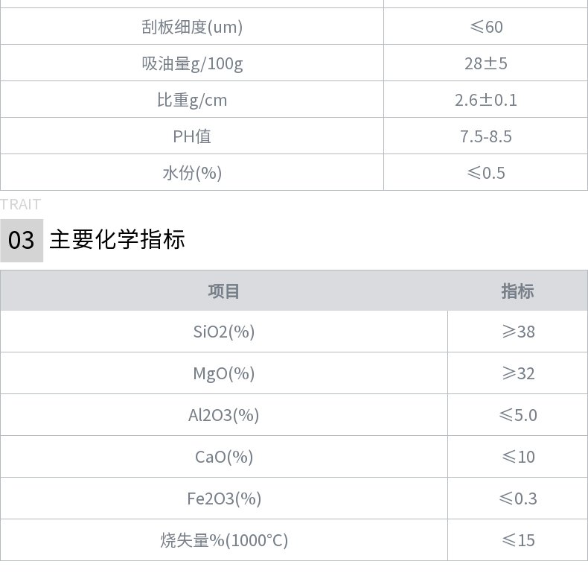The image size is (588, 576).
Task: Select the SiO2(%) row label
Action: click(223, 332)
